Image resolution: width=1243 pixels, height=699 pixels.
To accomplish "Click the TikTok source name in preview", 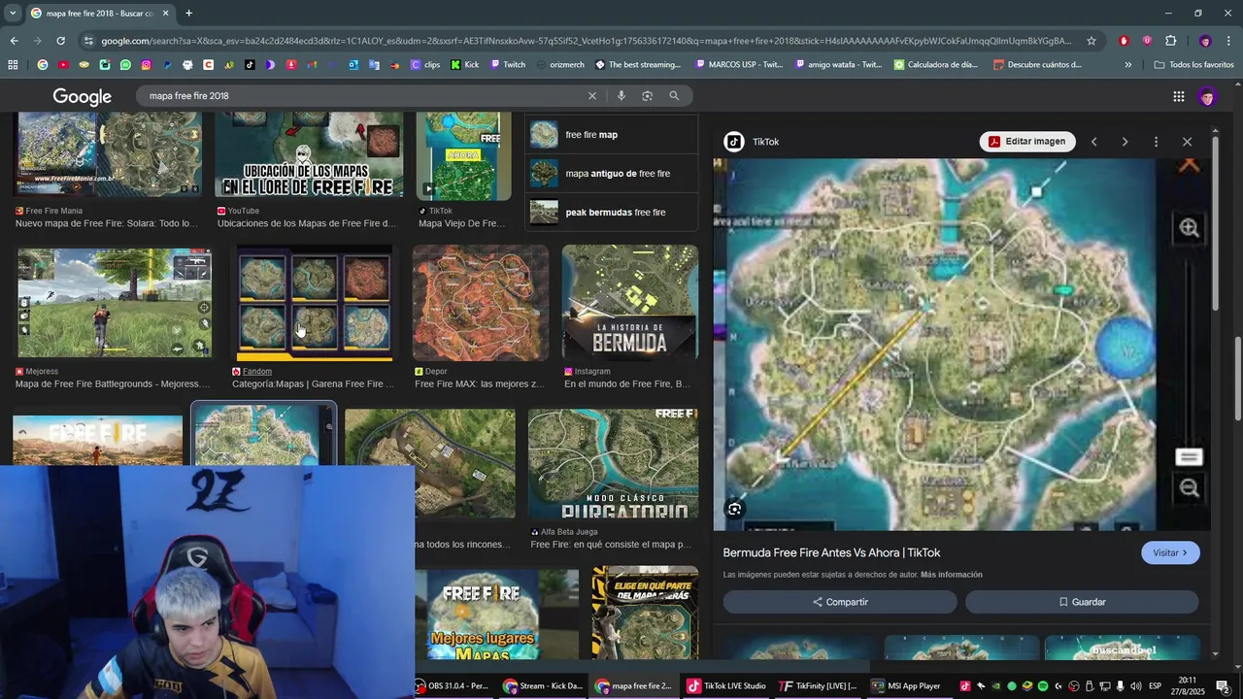I will 765,142.
